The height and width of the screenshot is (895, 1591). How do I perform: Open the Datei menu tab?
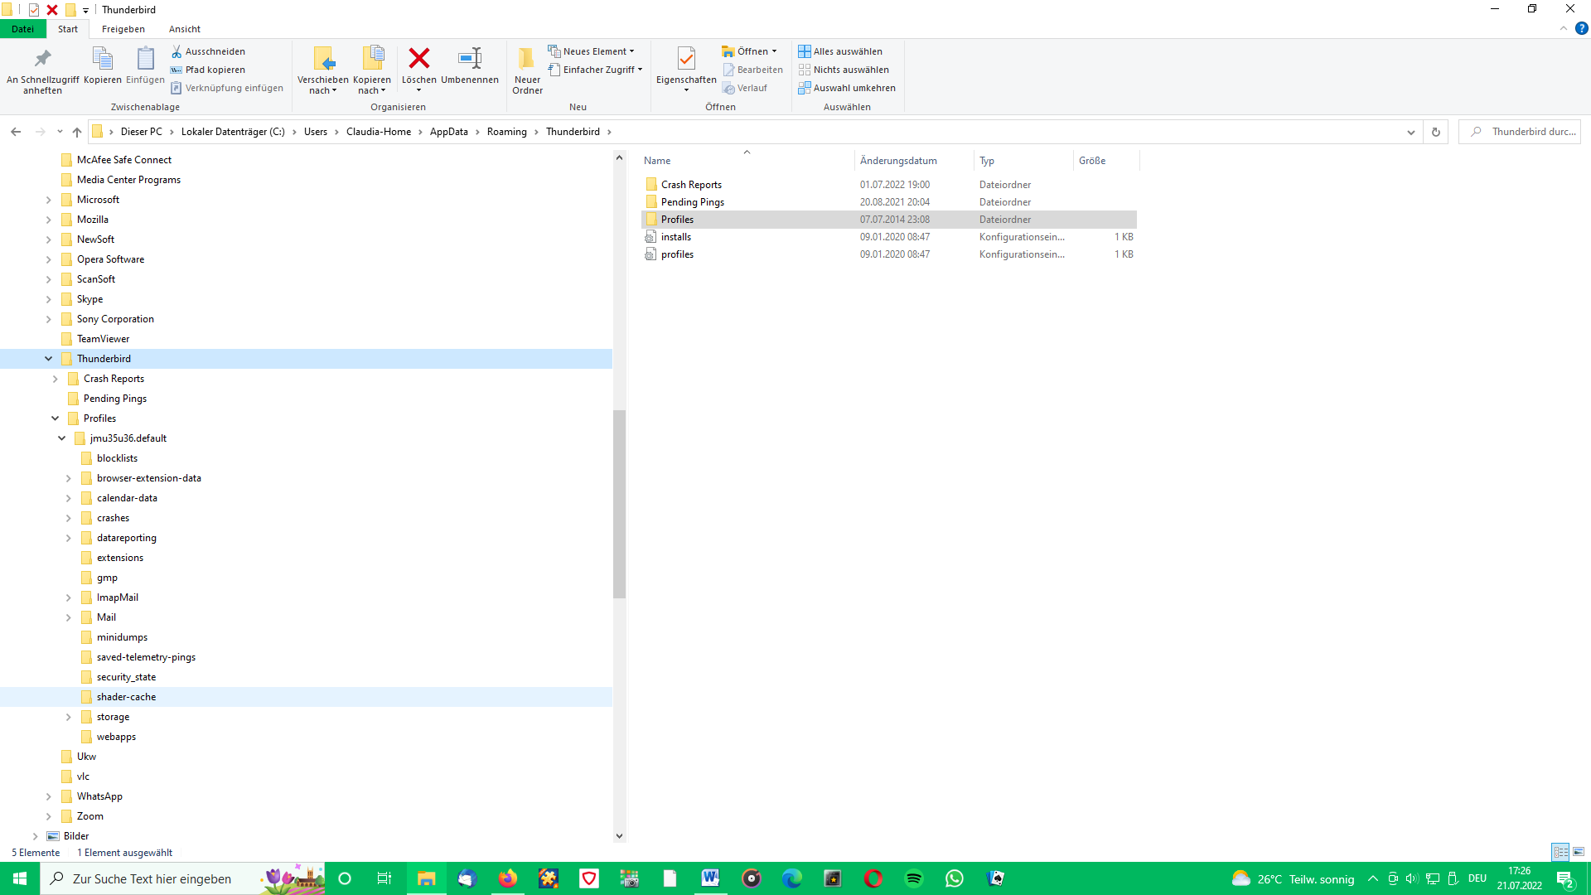pos(23,29)
